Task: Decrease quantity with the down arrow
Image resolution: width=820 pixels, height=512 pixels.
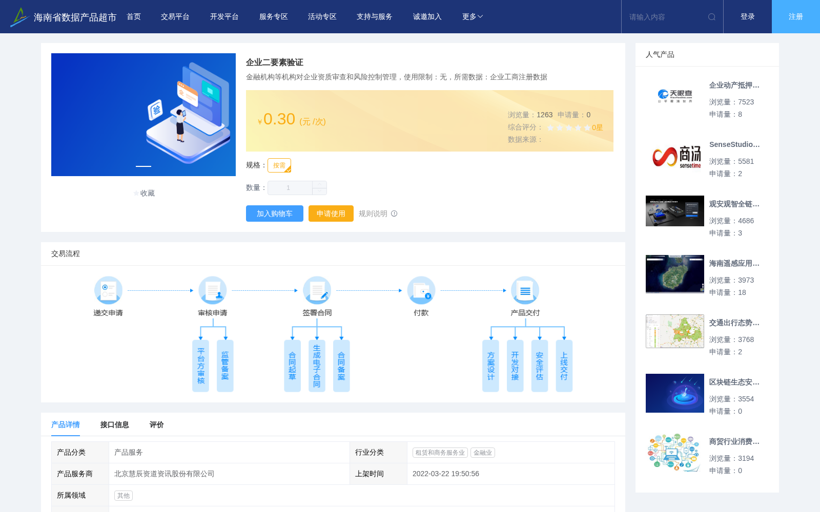Action: point(319,191)
